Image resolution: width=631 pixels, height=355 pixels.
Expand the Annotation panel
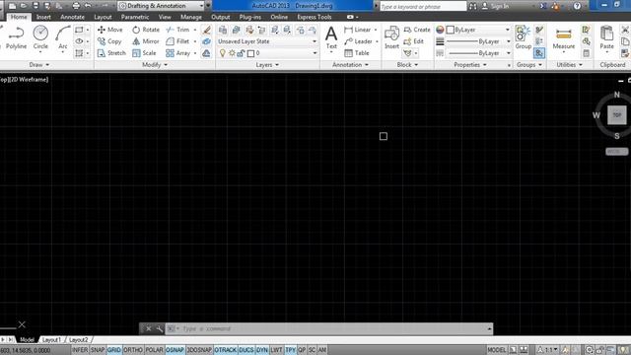click(x=351, y=64)
